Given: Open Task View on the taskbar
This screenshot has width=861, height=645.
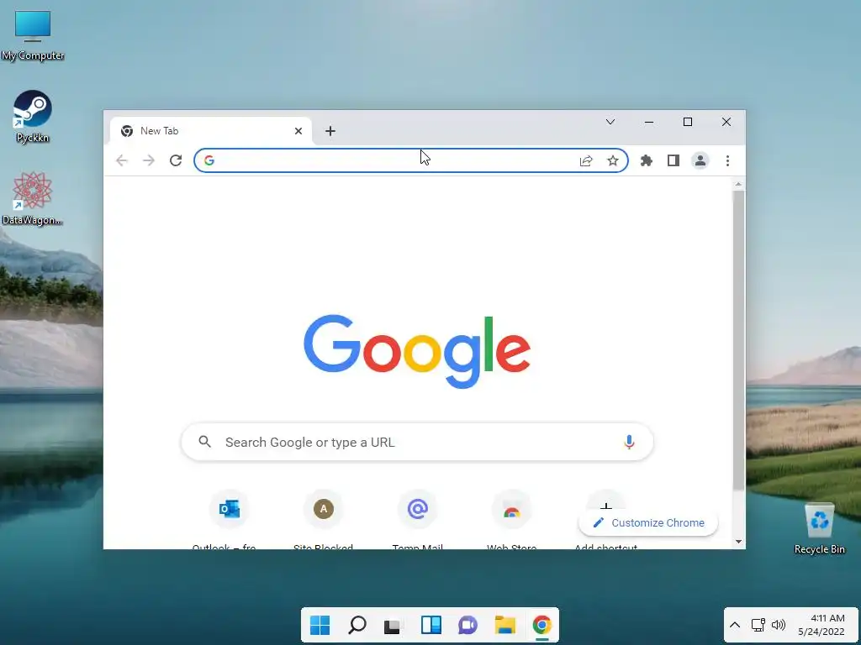Looking at the screenshot, I should point(394,625).
